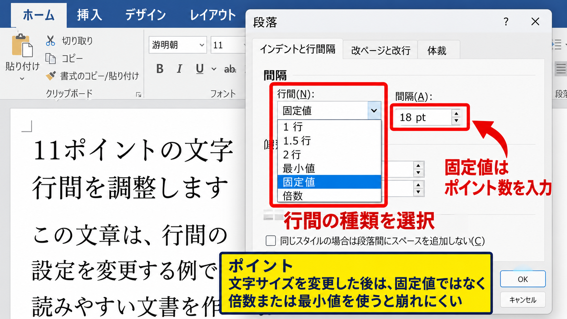Screen dimensions: 567x319
Task: Open the underline style dropdown arrow
Action: pyautogui.click(x=214, y=69)
